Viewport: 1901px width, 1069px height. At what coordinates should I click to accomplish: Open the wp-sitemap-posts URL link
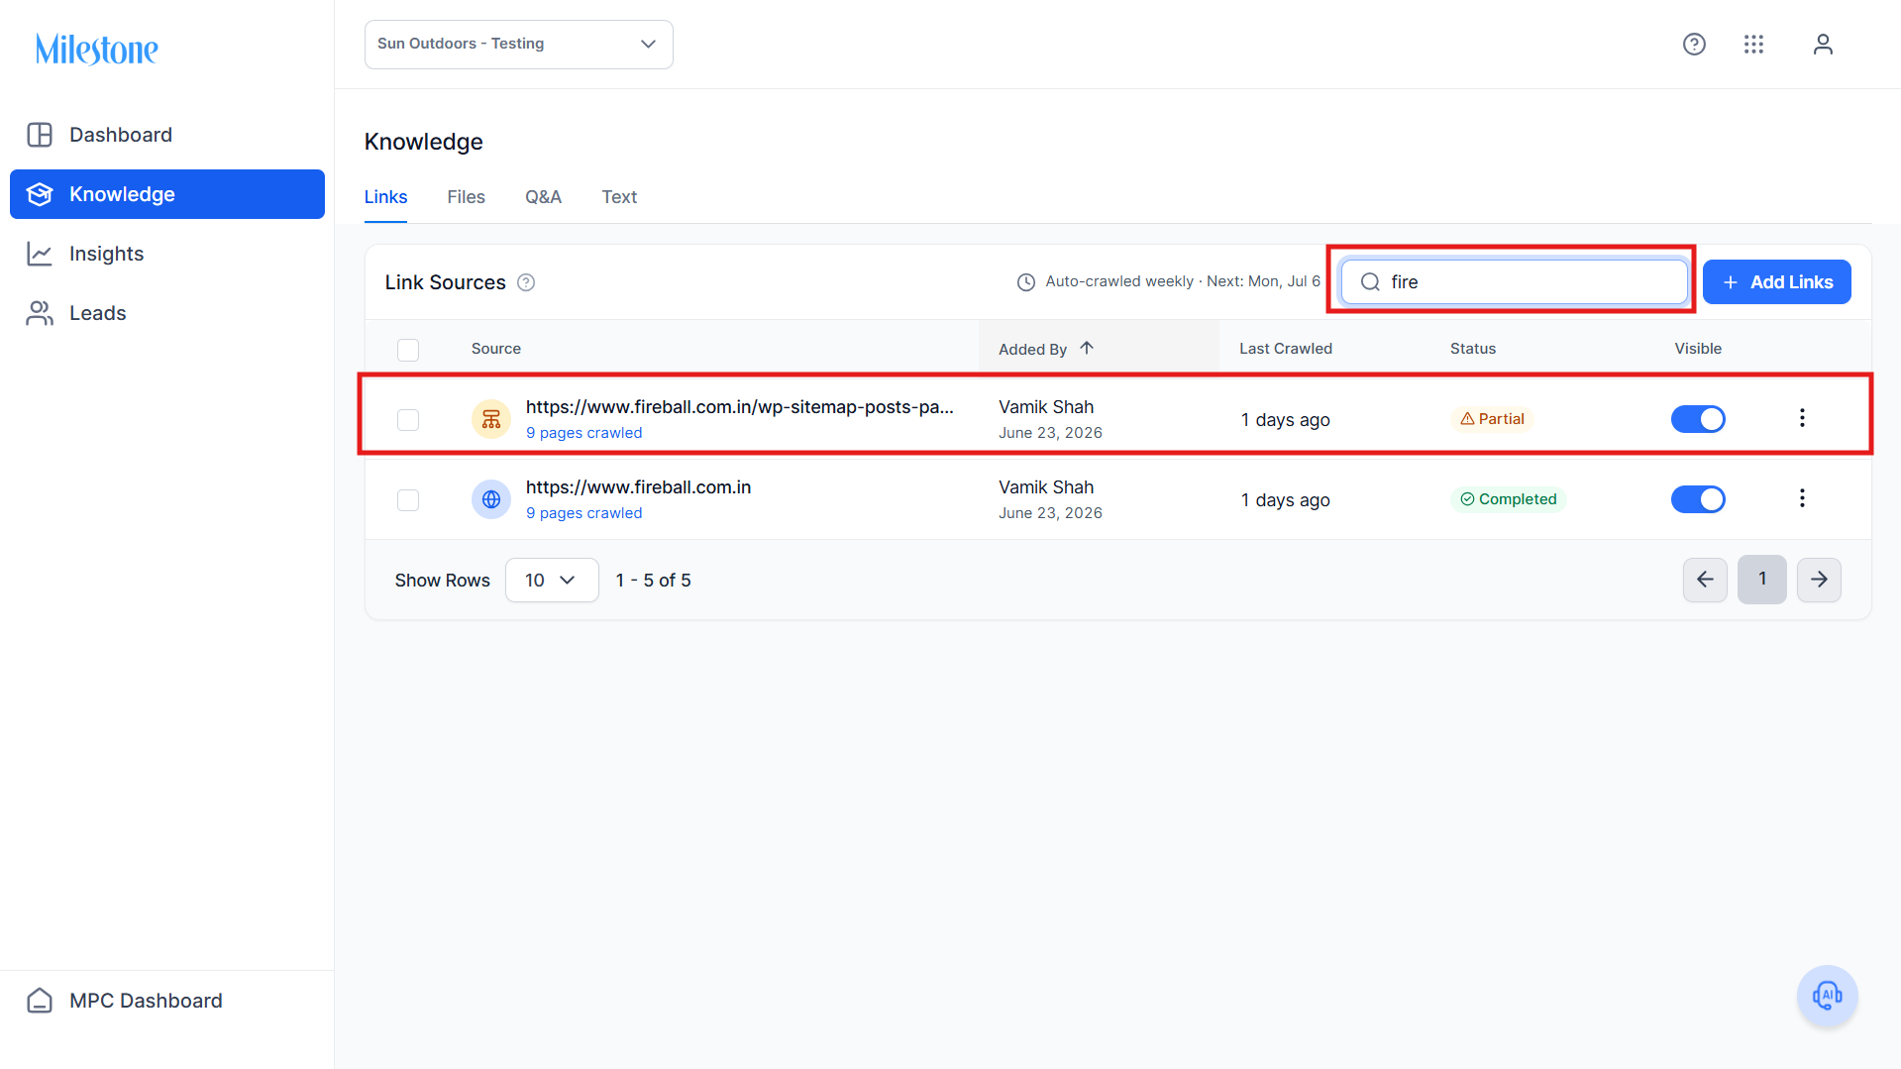(x=739, y=407)
